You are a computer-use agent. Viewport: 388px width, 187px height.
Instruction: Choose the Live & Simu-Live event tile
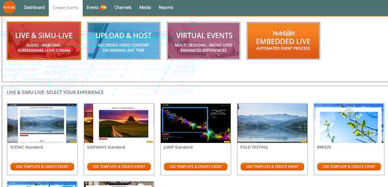[x=44, y=41]
